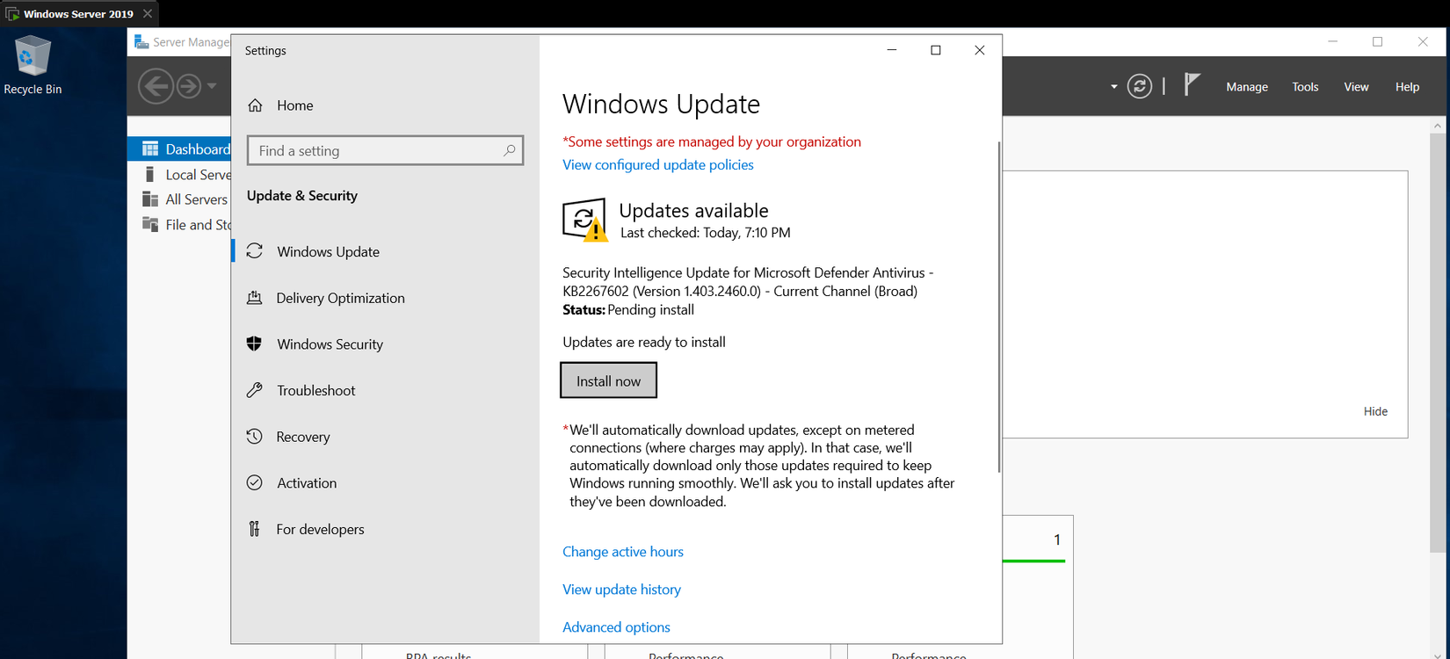Click the Server Manager app icon in title bar

coord(141,42)
